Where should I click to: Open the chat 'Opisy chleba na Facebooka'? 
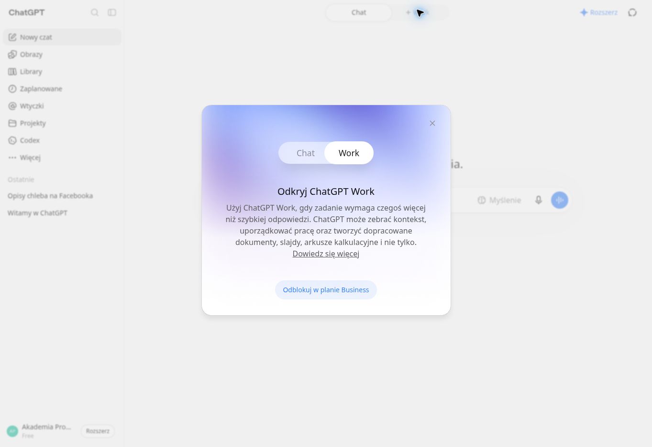[62, 196]
